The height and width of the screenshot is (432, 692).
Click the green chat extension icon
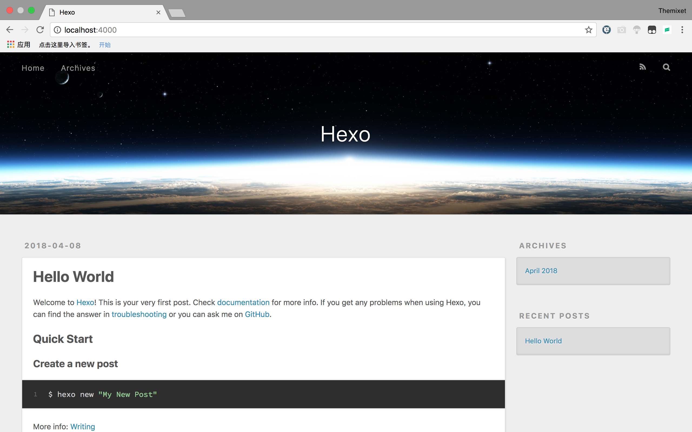[x=667, y=30]
